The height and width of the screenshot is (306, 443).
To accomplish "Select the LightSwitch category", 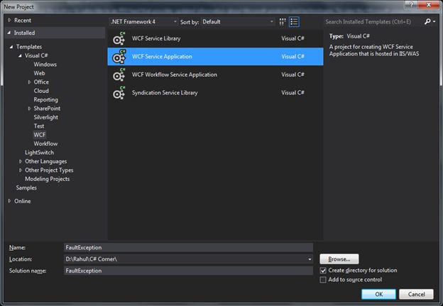I will pyautogui.click(x=39, y=153).
